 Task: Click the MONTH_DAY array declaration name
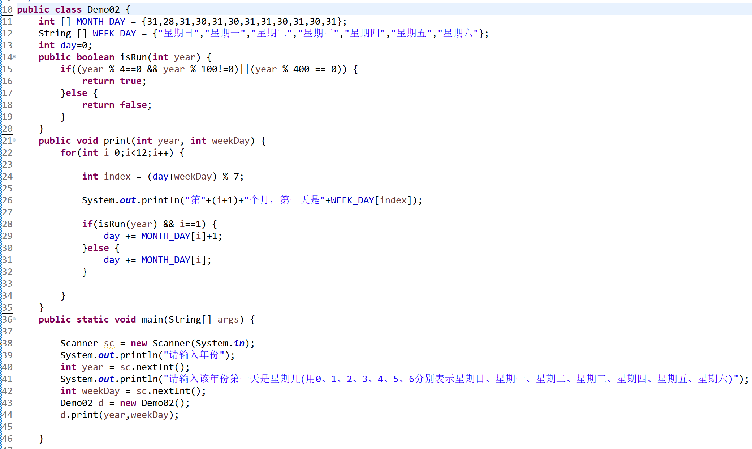(101, 22)
